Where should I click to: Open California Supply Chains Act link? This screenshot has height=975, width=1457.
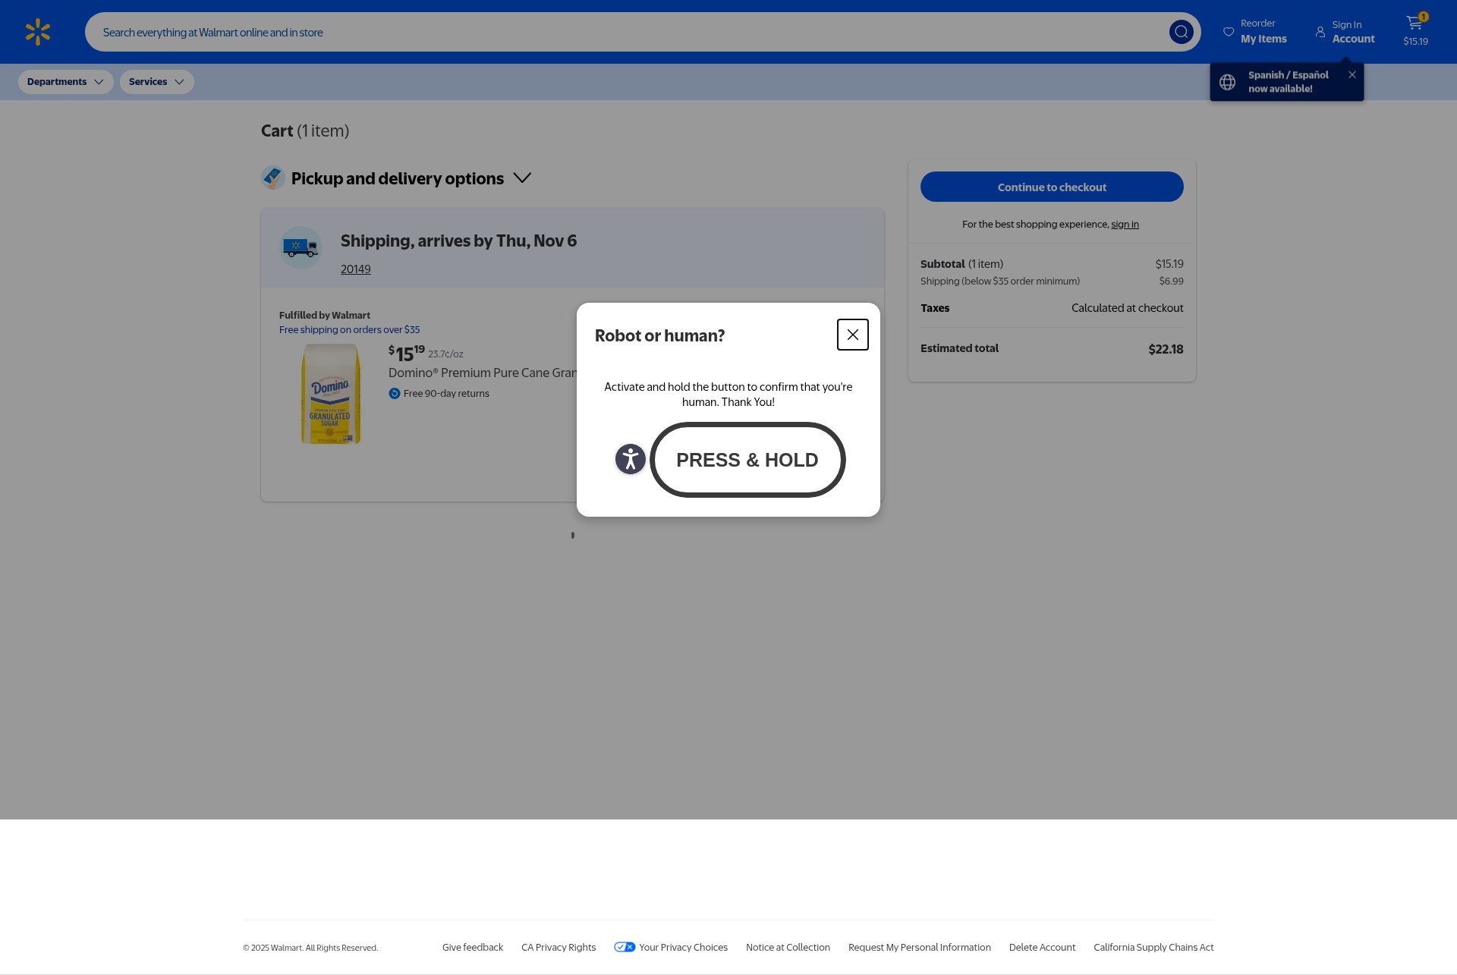pos(1153,948)
